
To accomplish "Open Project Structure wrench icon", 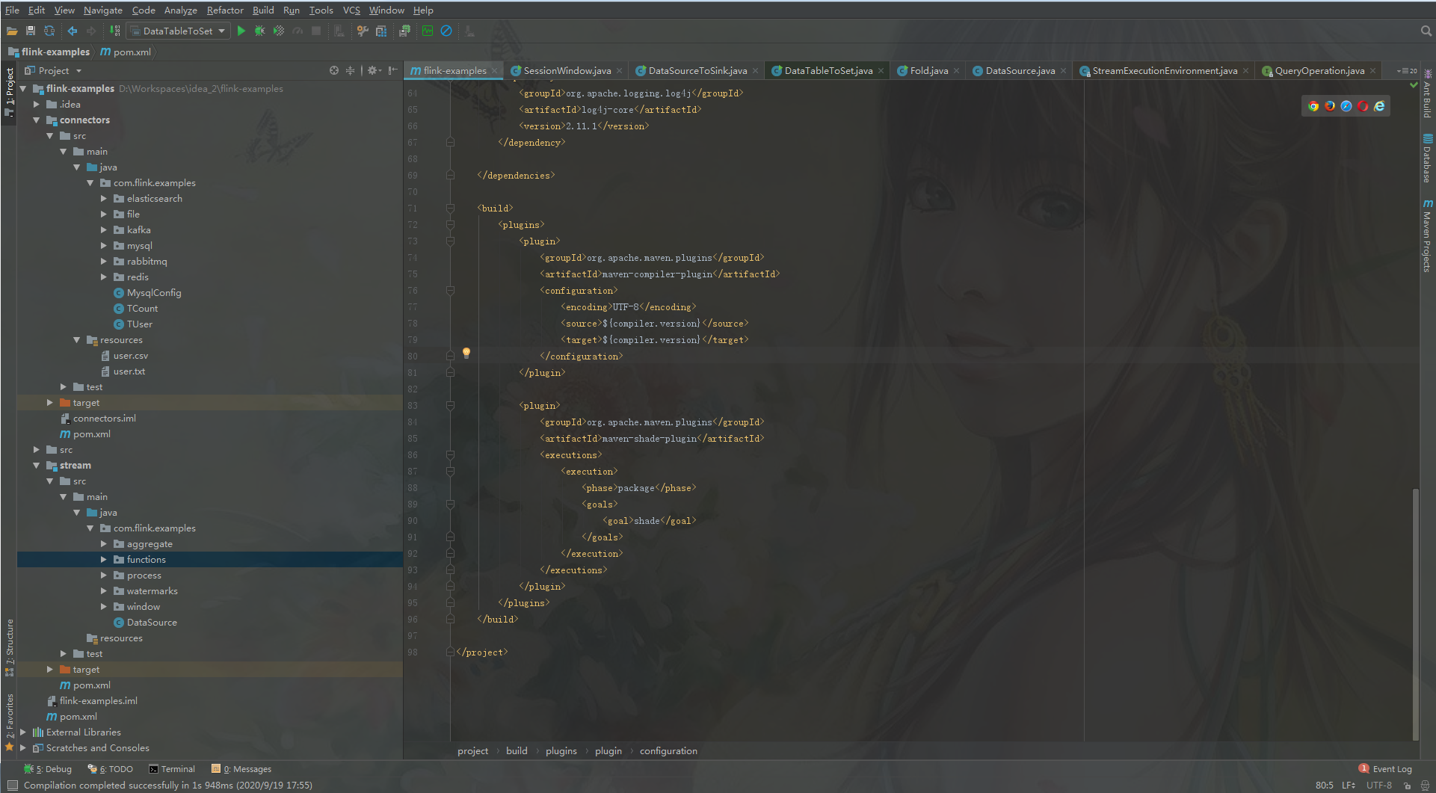I will click(x=363, y=31).
